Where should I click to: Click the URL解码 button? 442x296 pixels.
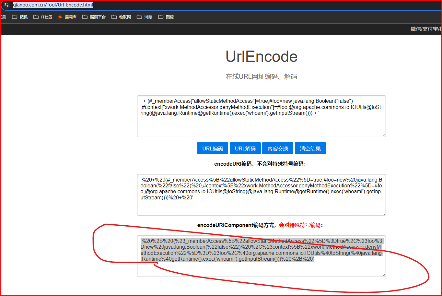(245, 148)
